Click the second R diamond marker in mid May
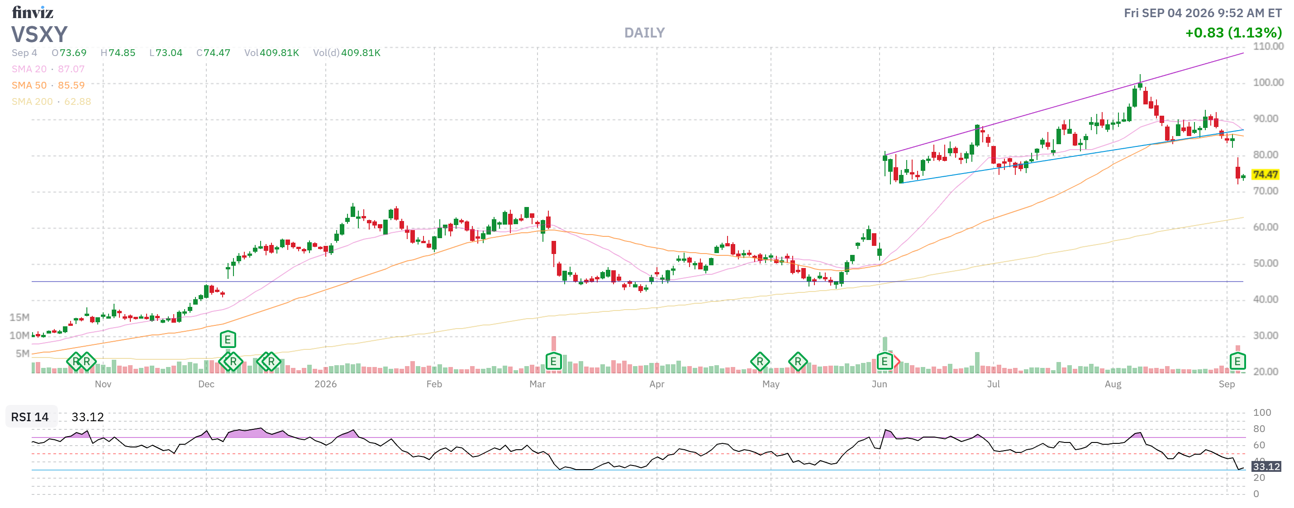The image size is (1294, 508). coord(798,361)
